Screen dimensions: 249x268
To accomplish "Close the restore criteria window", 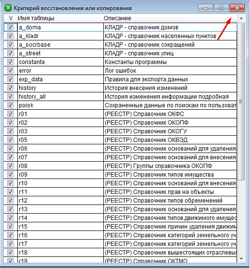I will (237, 8).
